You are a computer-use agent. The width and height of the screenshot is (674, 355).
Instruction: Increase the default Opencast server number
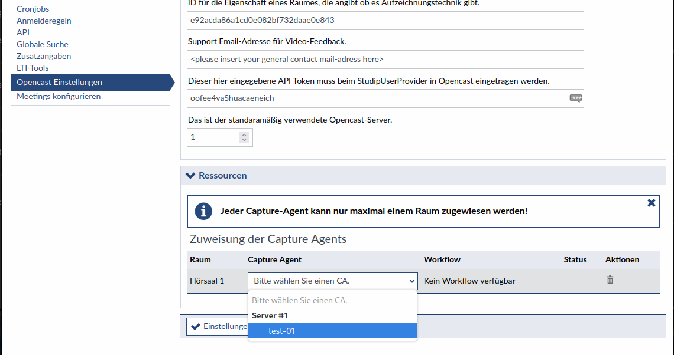pyautogui.click(x=244, y=134)
